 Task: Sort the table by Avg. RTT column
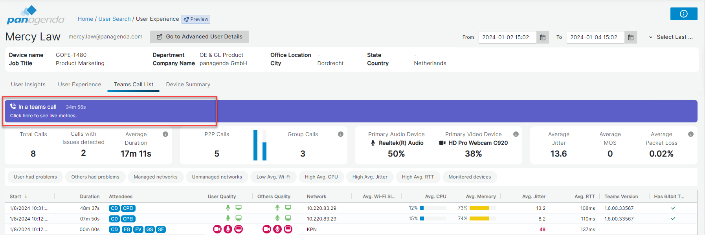coord(585,197)
